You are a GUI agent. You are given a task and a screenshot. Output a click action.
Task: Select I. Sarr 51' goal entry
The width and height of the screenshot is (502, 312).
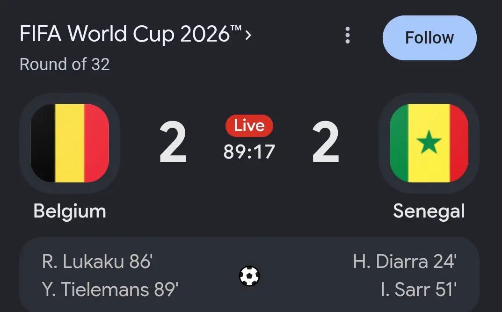(419, 290)
